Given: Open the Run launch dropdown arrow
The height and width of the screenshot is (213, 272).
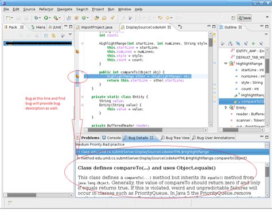Looking at the screenshot, I should point(50,18).
